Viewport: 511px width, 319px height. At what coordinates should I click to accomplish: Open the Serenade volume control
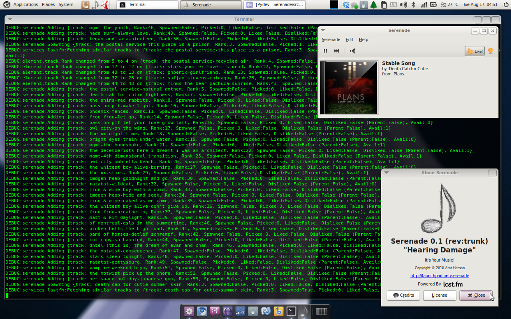click(x=352, y=51)
